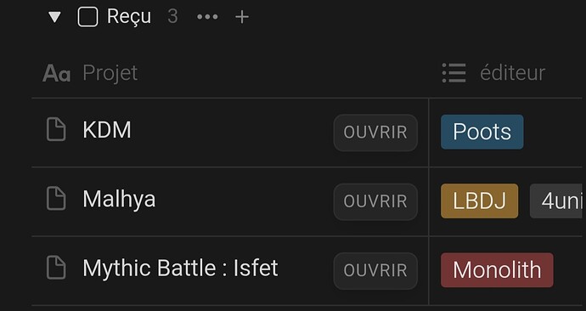The image size is (586, 311).
Task: Collapse the Reçu group triangle
Action: [54, 17]
